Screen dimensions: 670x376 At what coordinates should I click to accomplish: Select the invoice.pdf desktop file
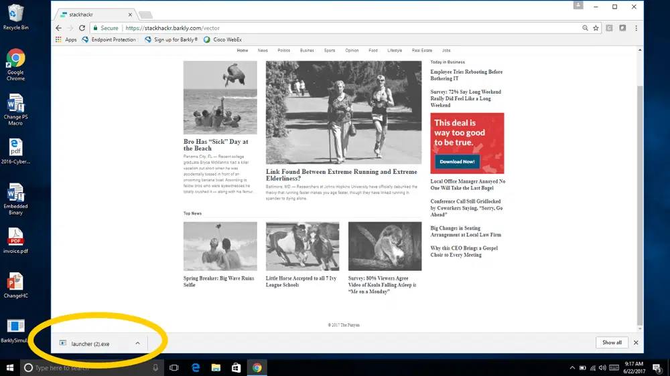click(x=15, y=241)
